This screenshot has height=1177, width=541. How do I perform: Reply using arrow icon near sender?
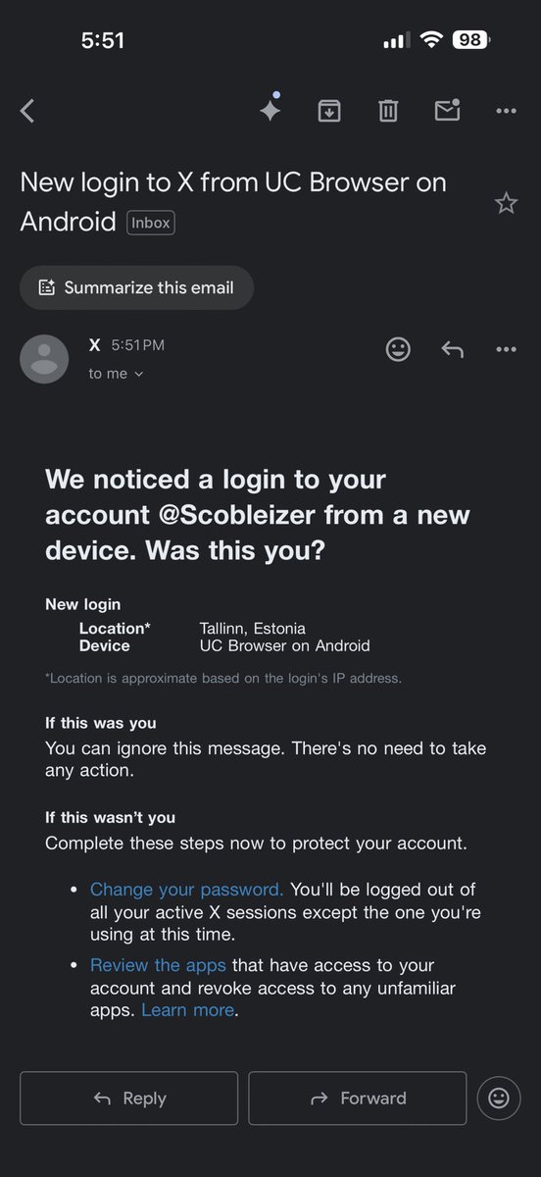tap(452, 349)
